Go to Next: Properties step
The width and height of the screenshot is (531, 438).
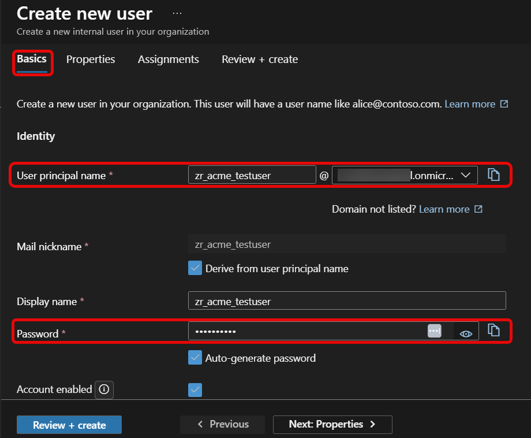[x=332, y=425]
